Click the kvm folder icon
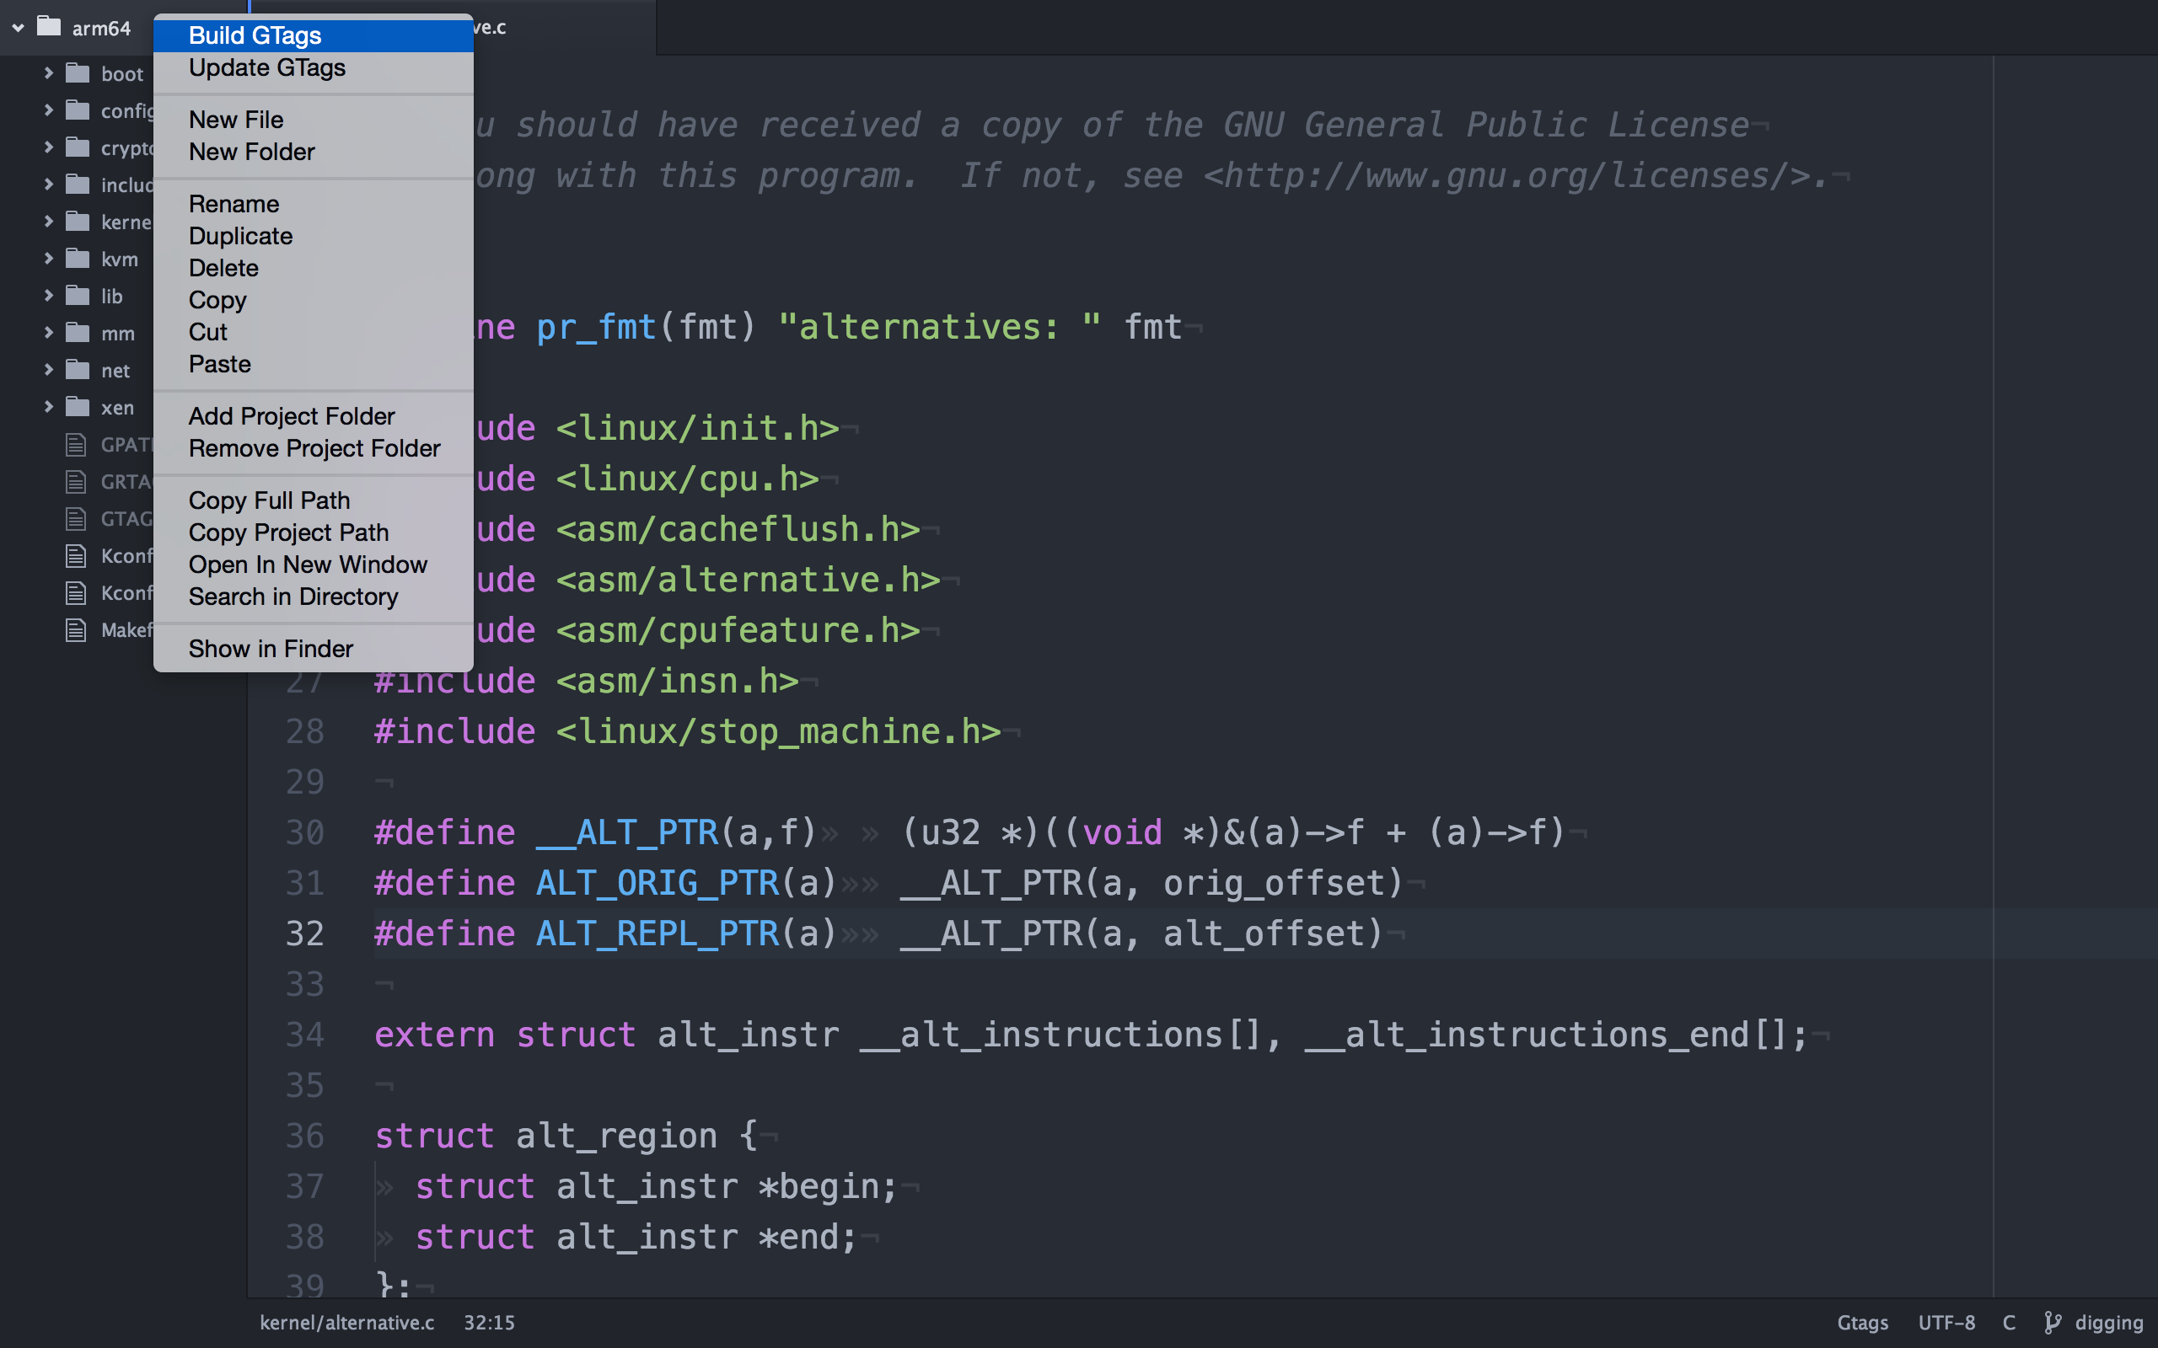The height and width of the screenshot is (1348, 2158). point(78,259)
